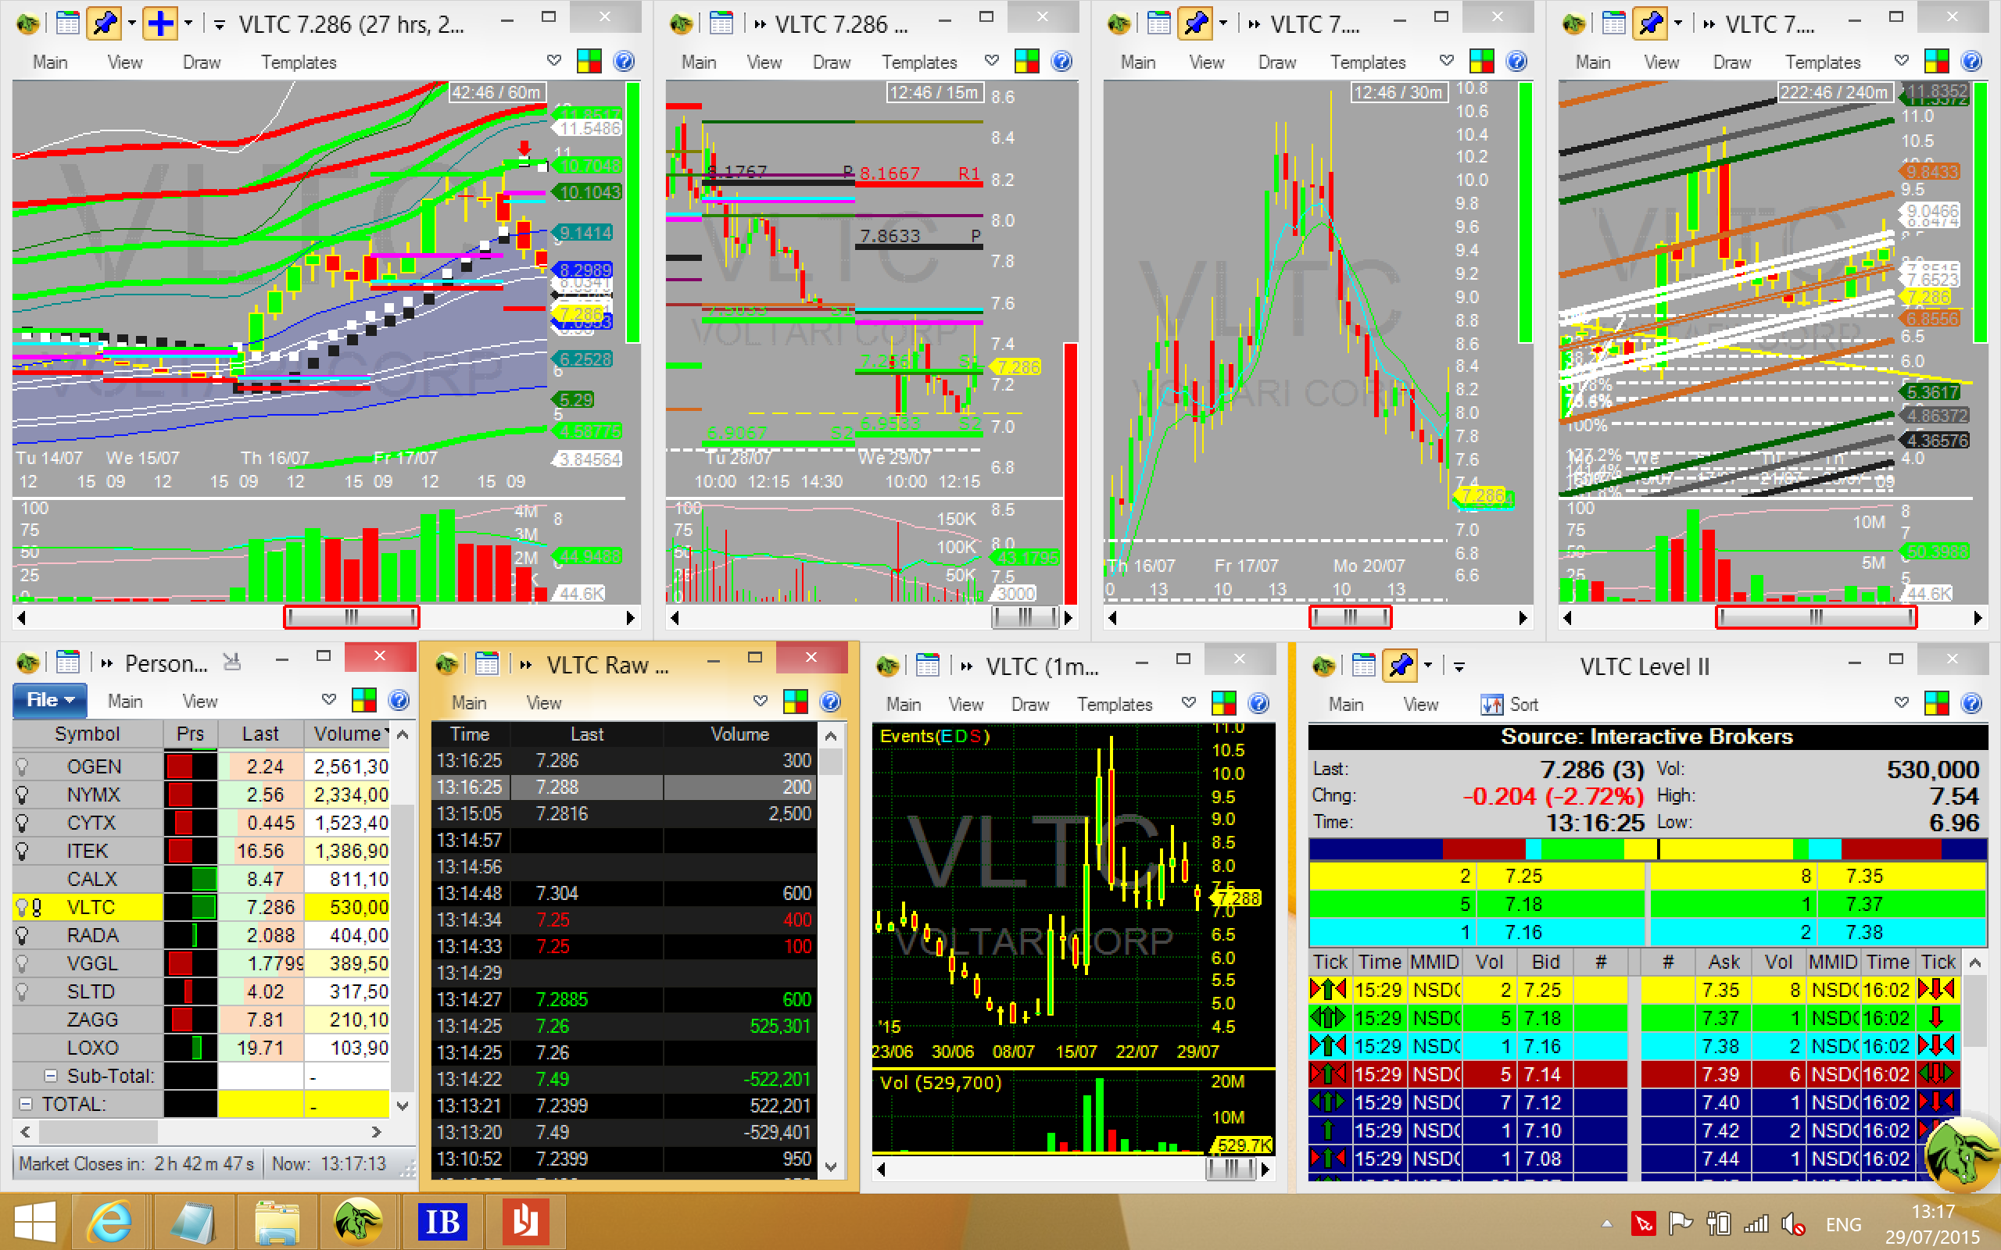2001x1250 pixels.
Task: Sort by Volume column header
Action: pyautogui.click(x=347, y=734)
